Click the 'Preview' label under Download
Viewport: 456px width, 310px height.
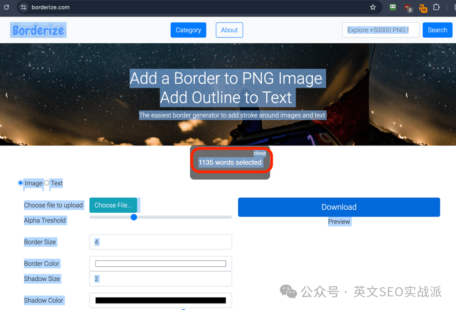[x=339, y=222]
